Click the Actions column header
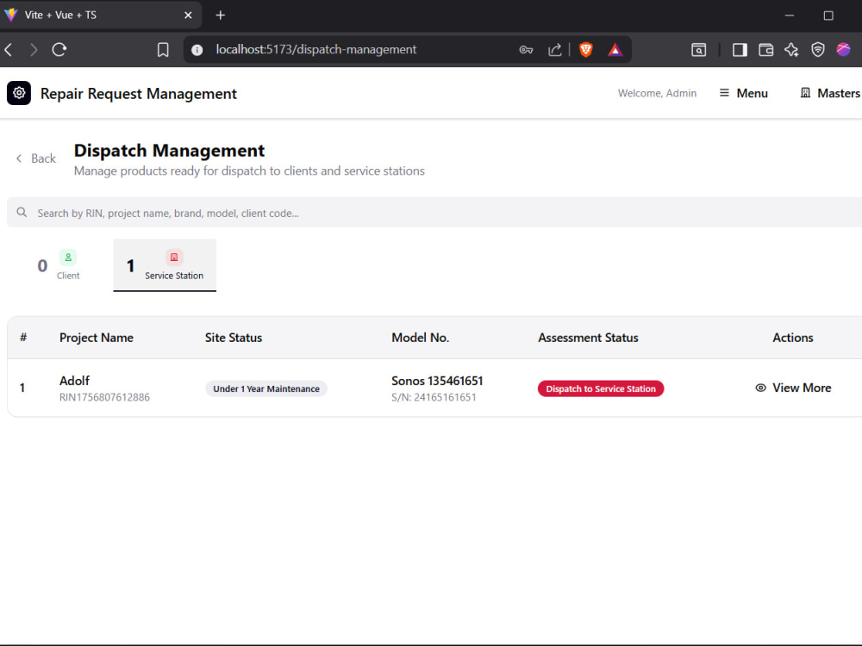Screen dimensions: 862x646 (x=793, y=338)
